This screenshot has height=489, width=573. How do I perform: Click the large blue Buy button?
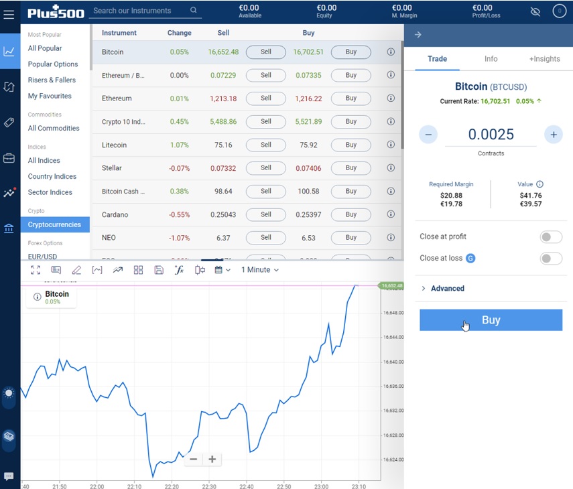[x=491, y=320]
